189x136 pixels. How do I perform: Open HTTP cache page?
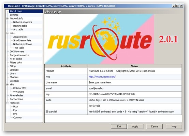[x=16, y=59]
